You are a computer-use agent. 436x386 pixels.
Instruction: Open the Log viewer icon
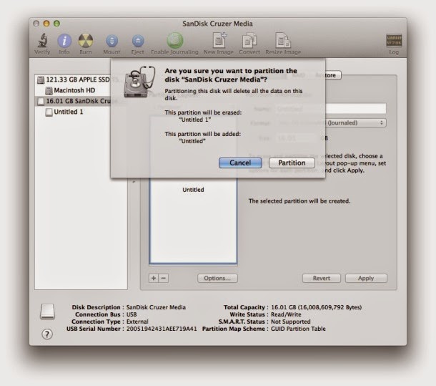tap(394, 41)
